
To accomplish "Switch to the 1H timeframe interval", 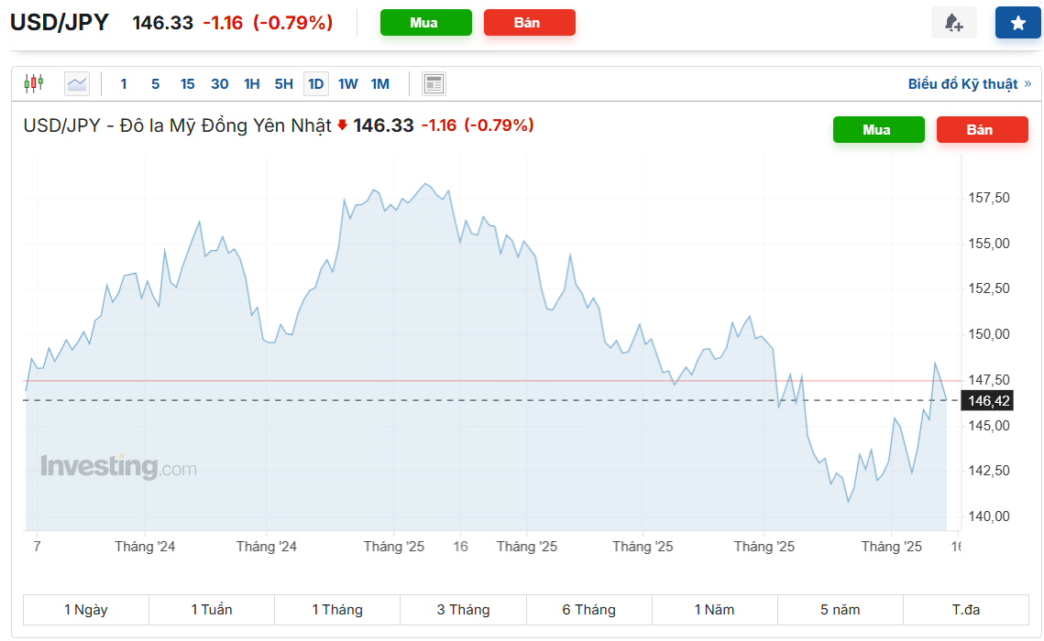I will click(x=251, y=84).
